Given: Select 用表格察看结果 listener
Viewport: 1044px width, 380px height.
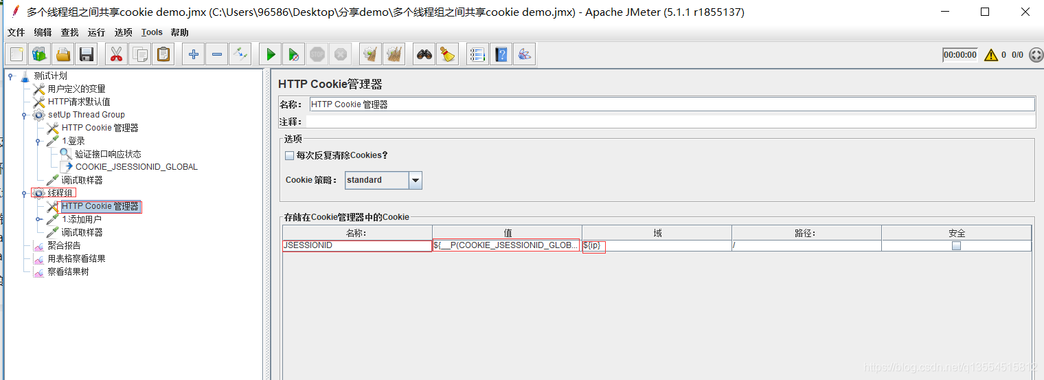Looking at the screenshot, I should point(76,258).
